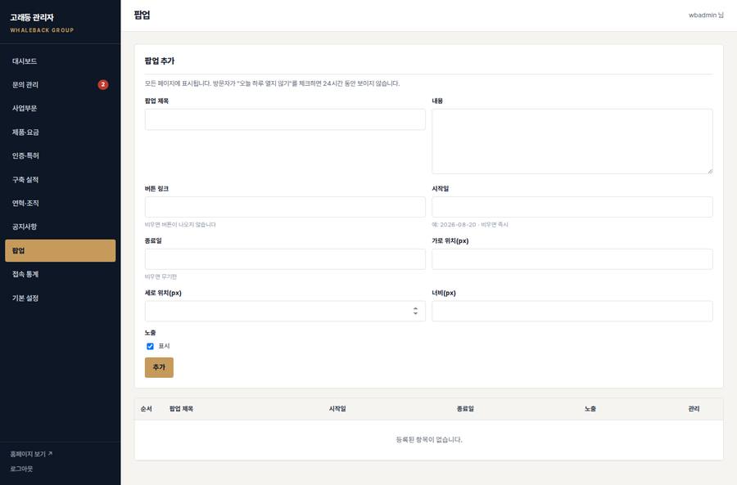
Task: Focus the 팝업 제목 input field
Action: [285, 119]
